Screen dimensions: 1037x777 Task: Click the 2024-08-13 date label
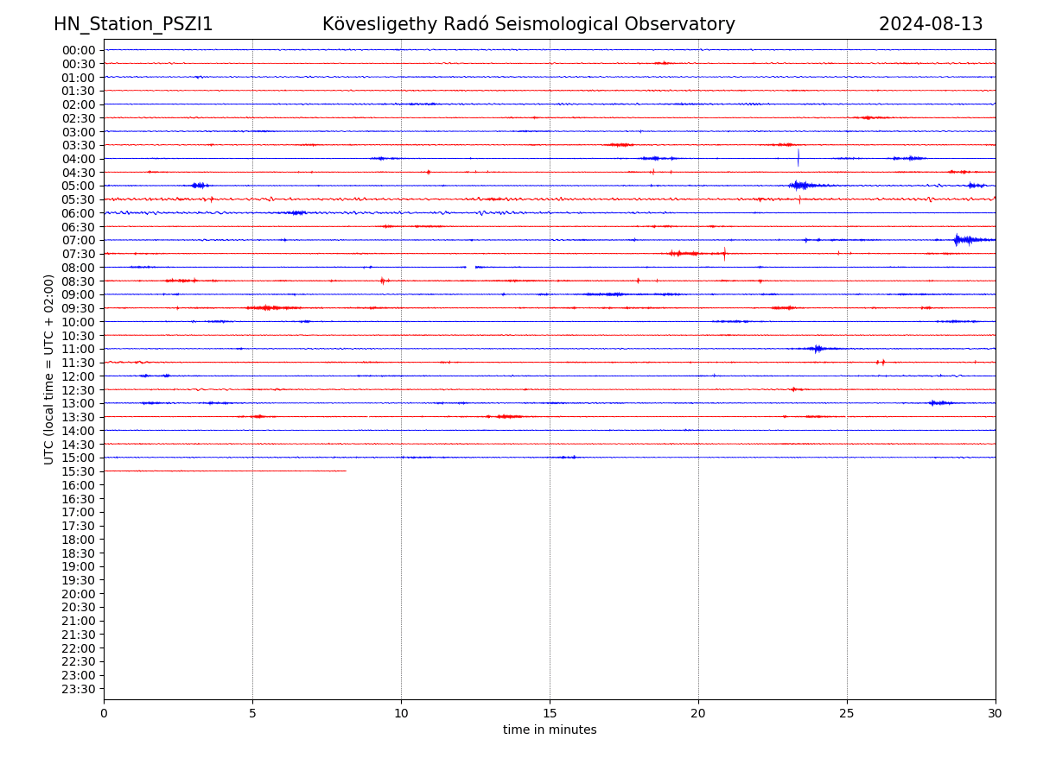(x=930, y=24)
